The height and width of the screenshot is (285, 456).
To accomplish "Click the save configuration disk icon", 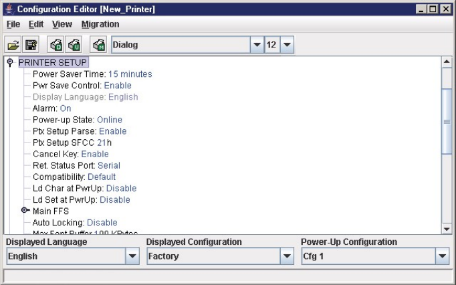I will [30, 45].
